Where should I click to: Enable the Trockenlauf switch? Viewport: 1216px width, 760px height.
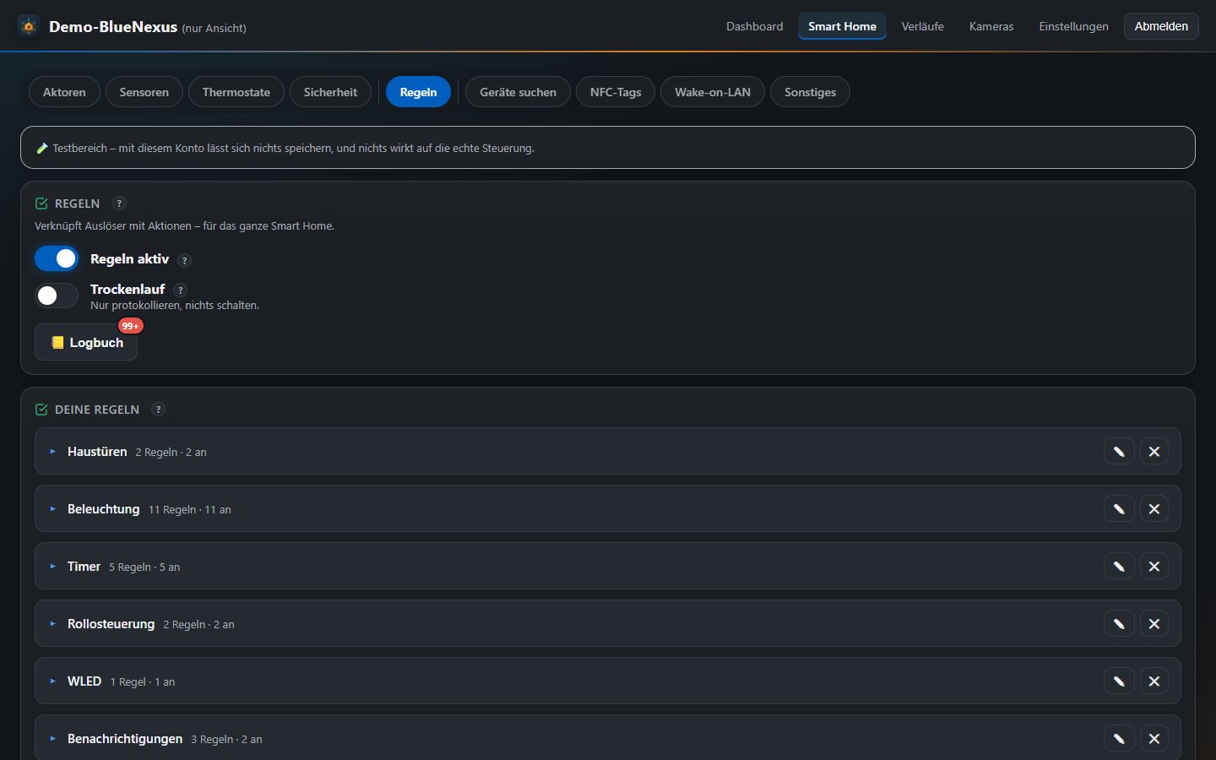(57, 296)
